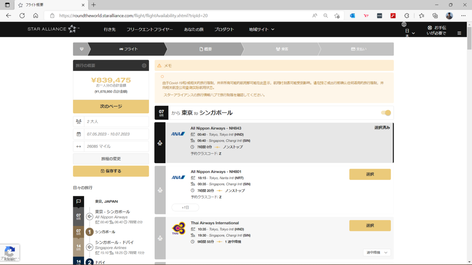Open a new browser tab with the plus button
The width and height of the screenshot is (472, 265).
click(x=94, y=5)
